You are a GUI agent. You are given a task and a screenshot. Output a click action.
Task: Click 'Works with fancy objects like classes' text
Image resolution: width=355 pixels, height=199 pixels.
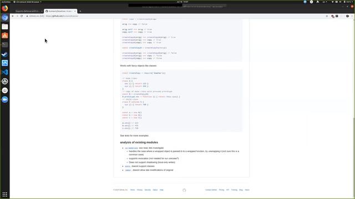(x=138, y=66)
